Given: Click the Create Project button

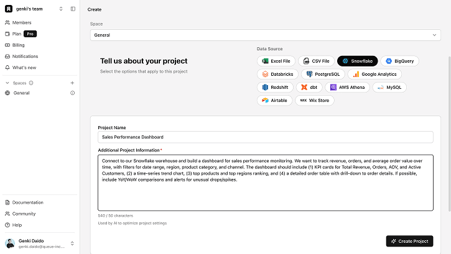Looking at the screenshot, I should 409,241.
